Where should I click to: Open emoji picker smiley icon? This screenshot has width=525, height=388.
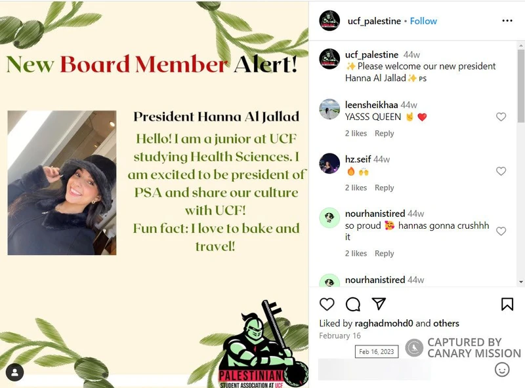pos(502,370)
